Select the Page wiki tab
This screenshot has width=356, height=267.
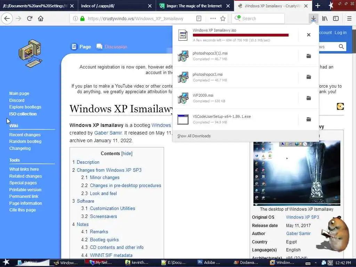coord(81,47)
